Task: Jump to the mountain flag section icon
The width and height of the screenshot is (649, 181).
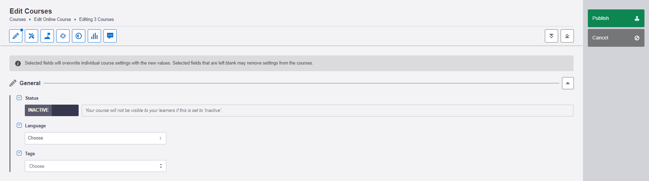Action: point(47,36)
